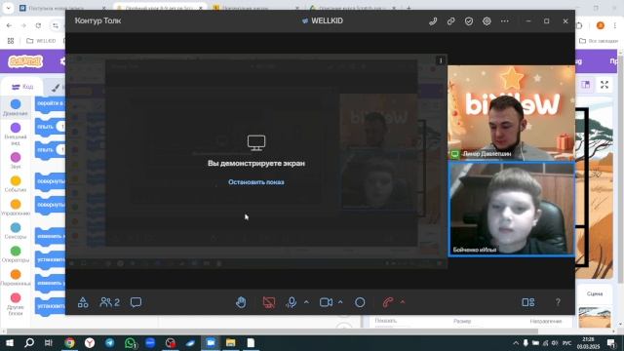Go back in the browser
The image size is (624, 351).
pyautogui.click(x=9, y=25)
